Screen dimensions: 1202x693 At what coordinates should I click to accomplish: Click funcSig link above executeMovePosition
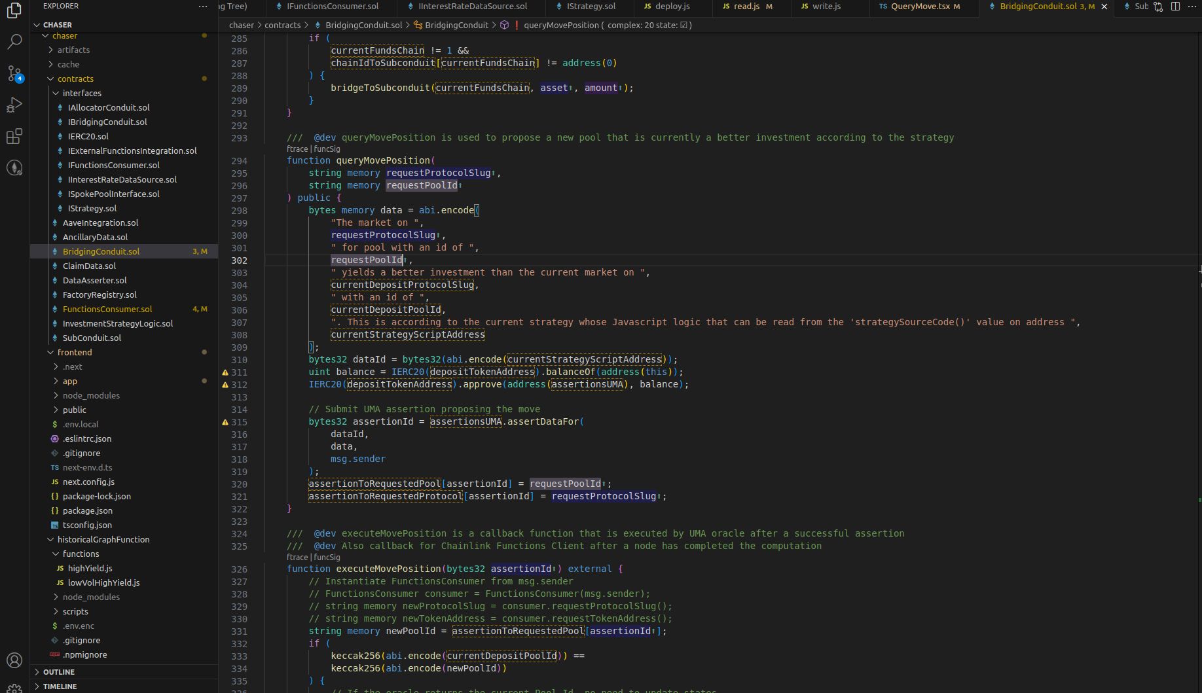click(x=327, y=558)
